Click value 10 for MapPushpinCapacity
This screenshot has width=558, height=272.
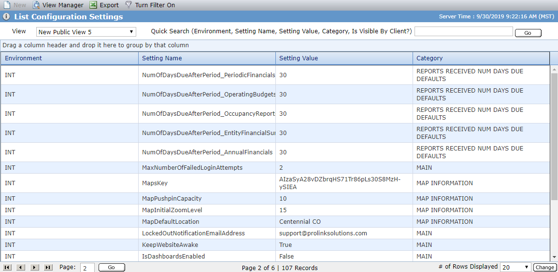click(283, 199)
